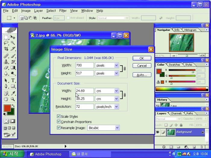The height and width of the screenshot is (158, 211).
Task: Click the pixel Width input field
Action: coord(84,65)
